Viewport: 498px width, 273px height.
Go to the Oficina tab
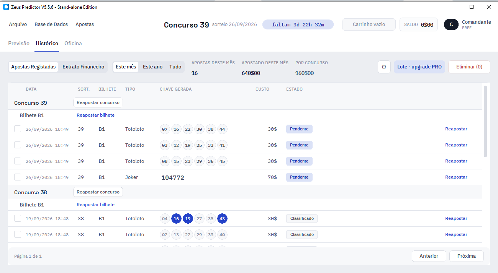[x=73, y=44]
